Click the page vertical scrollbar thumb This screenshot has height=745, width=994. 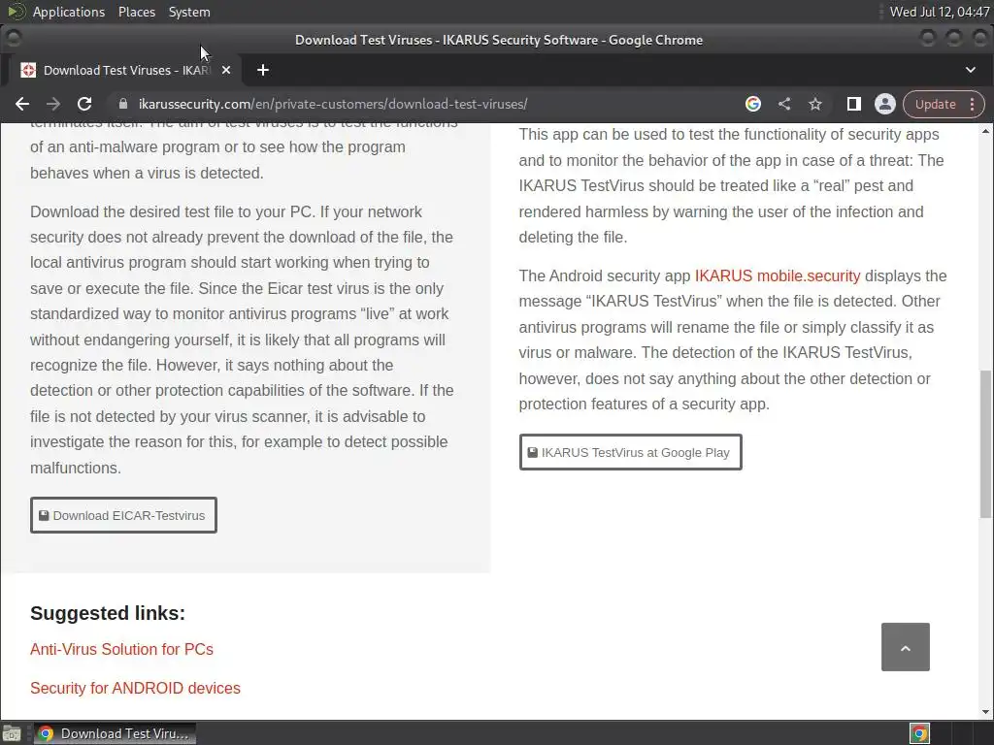point(986,443)
